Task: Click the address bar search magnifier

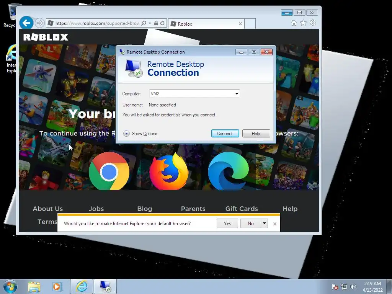Action: tap(144, 23)
